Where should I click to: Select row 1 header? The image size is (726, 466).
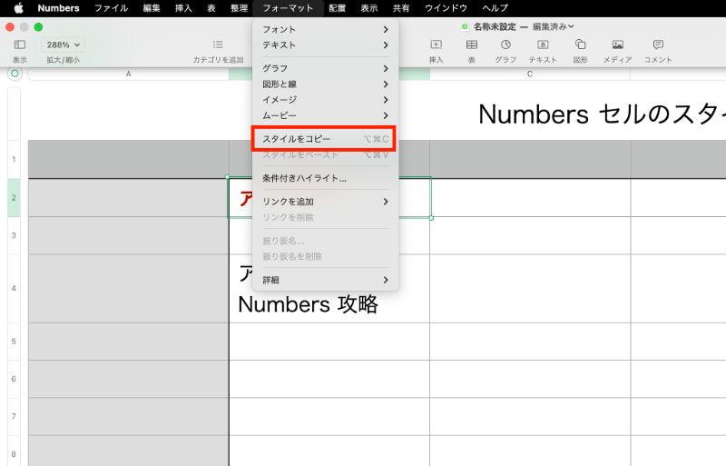(14, 160)
